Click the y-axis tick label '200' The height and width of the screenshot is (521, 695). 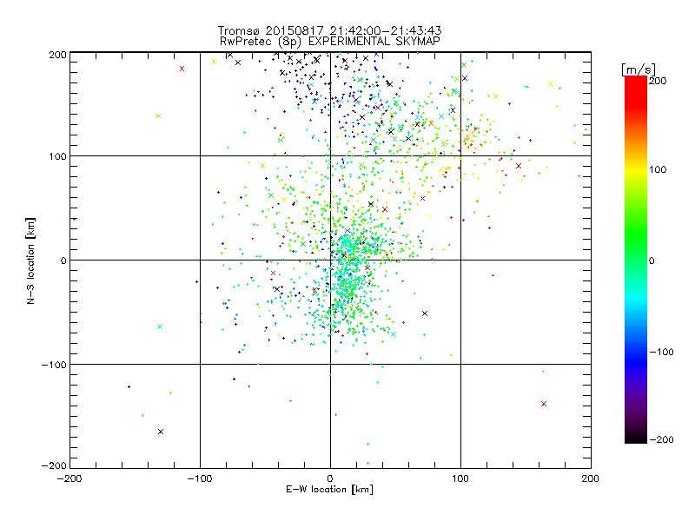57,55
